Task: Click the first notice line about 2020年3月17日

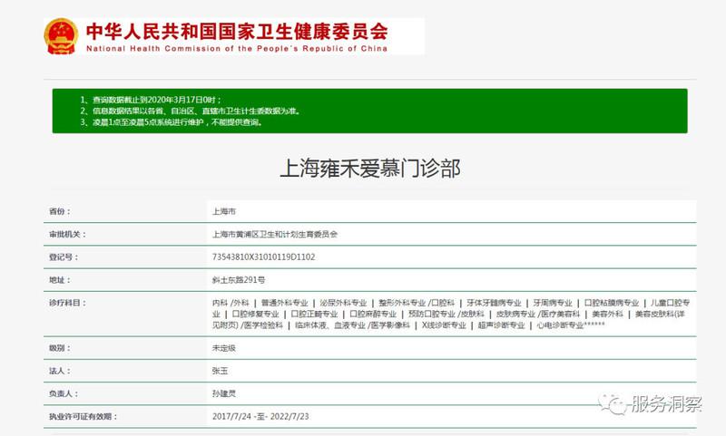Action: click(143, 98)
